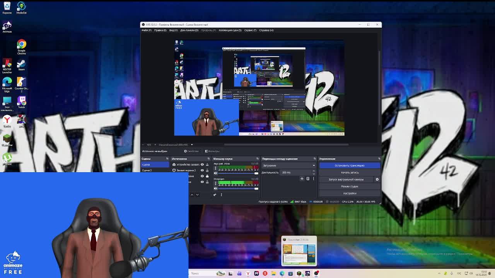Open the Recycle Bin icon
Viewport: 495px width, 278px height.
click(7, 8)
